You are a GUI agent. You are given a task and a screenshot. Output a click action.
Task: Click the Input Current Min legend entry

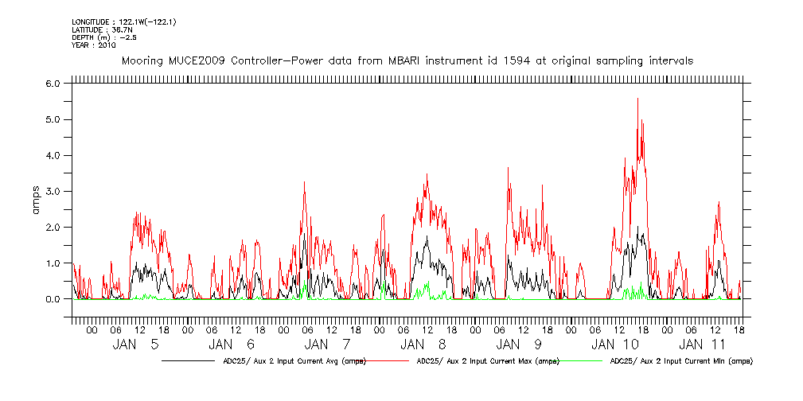point(680,361)
